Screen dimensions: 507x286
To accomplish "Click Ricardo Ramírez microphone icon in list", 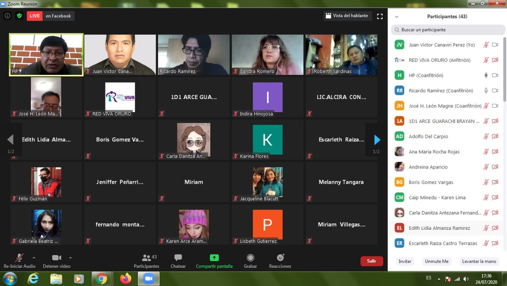I will coord(486,90).
